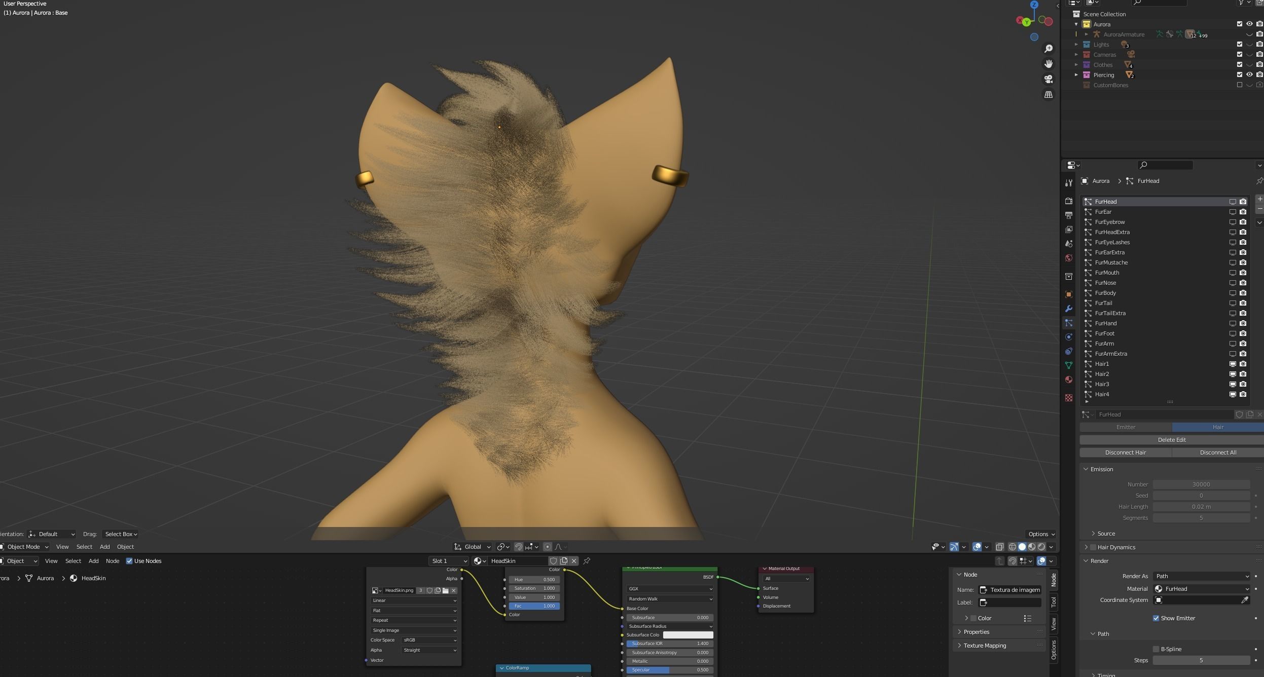Open the Collection properties tab icon
The image size is (1264, 677).
[x=1068, y=276]
